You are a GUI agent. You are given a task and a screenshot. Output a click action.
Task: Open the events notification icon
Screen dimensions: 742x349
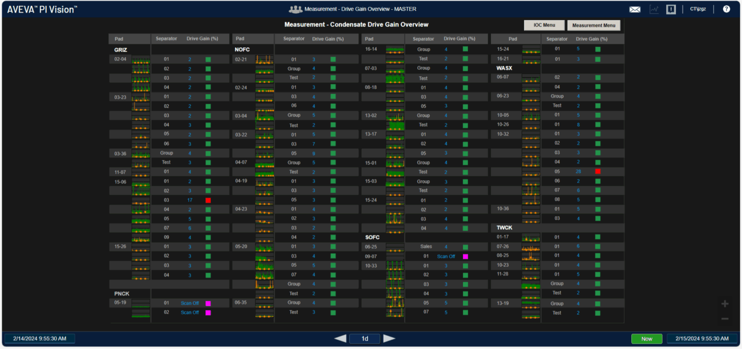(x=671, y=9)
